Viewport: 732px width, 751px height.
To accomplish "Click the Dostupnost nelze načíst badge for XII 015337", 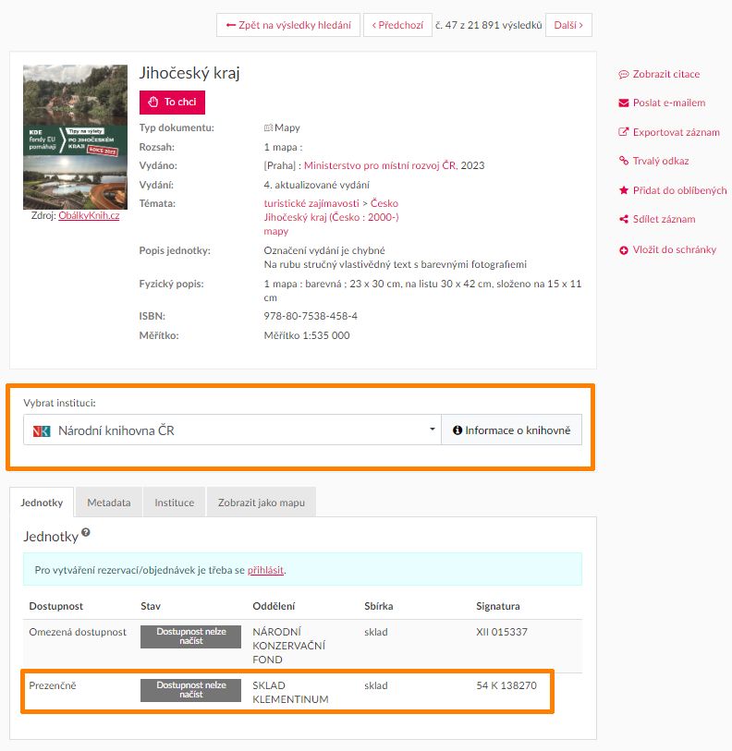I will [x=190, y=636].
